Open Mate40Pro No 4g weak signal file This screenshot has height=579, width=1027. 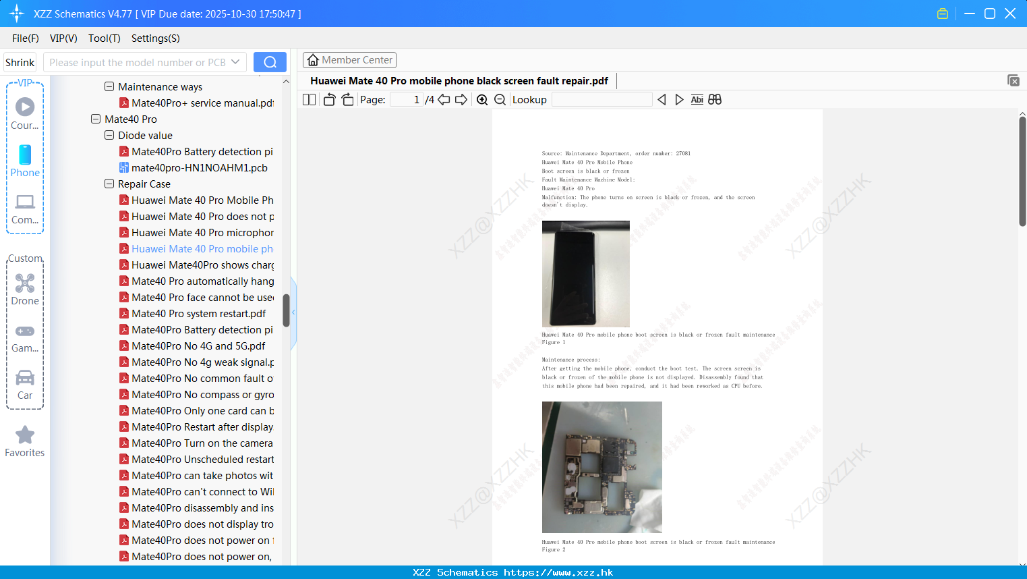(196, 362)
